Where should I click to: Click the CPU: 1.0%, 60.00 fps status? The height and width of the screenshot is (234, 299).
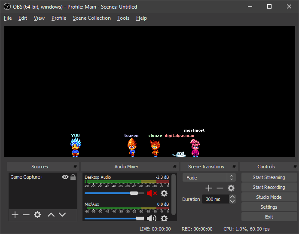coord(246,229)
